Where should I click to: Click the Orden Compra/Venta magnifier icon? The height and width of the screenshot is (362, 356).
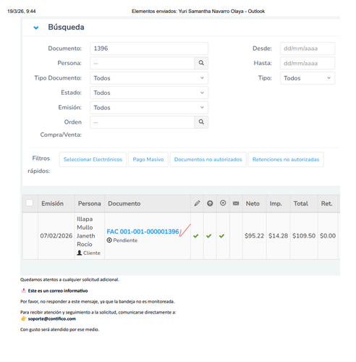click(201, 122)
